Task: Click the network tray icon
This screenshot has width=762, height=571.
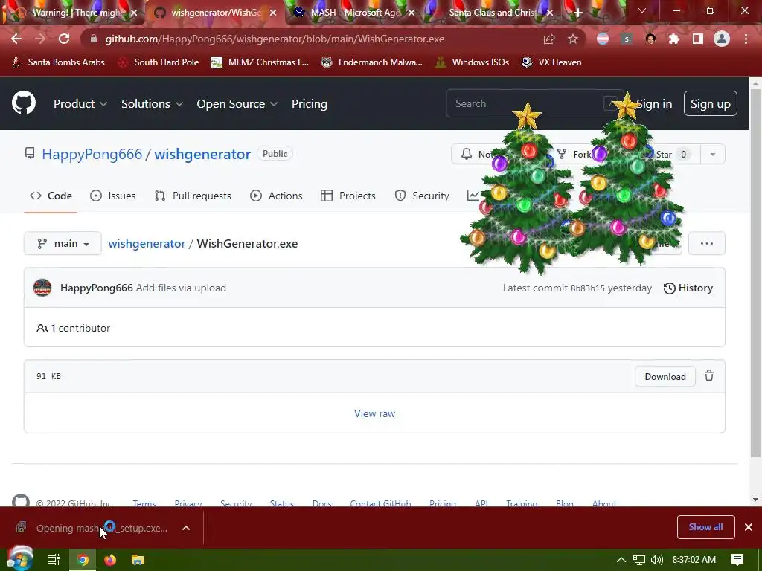Action: tap(639, 560)
